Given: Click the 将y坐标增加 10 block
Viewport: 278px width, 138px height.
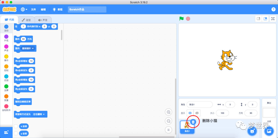Looking at the screenshot, I should [x=24, y=80].
